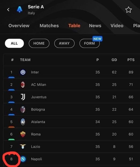Viewport: 140px width, 167px height.
Task: Sort by the PTS column header
Action: tap(131, 60)
